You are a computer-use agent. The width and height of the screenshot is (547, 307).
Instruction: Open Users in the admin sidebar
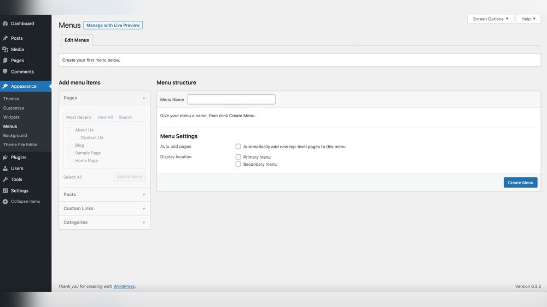(17, 168)
